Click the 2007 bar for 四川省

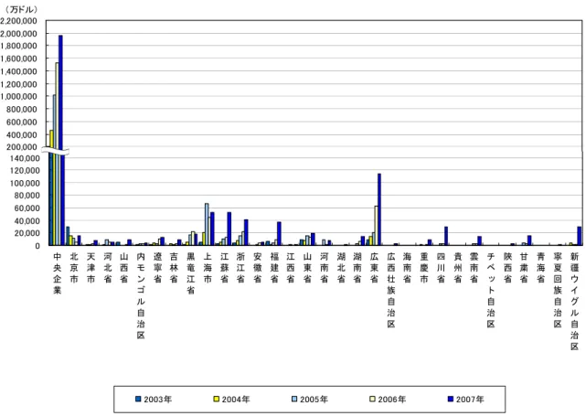[x=446, y=236]
